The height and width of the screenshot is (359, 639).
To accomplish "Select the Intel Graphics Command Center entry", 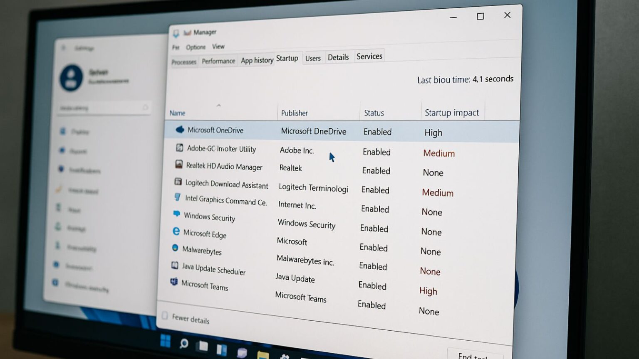I will coord(226,200).
